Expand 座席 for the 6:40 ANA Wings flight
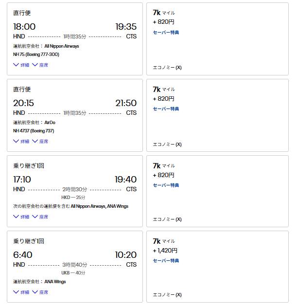 tap(40, 292)
